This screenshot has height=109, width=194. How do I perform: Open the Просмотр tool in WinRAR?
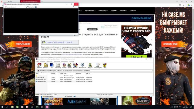point(58,66)
